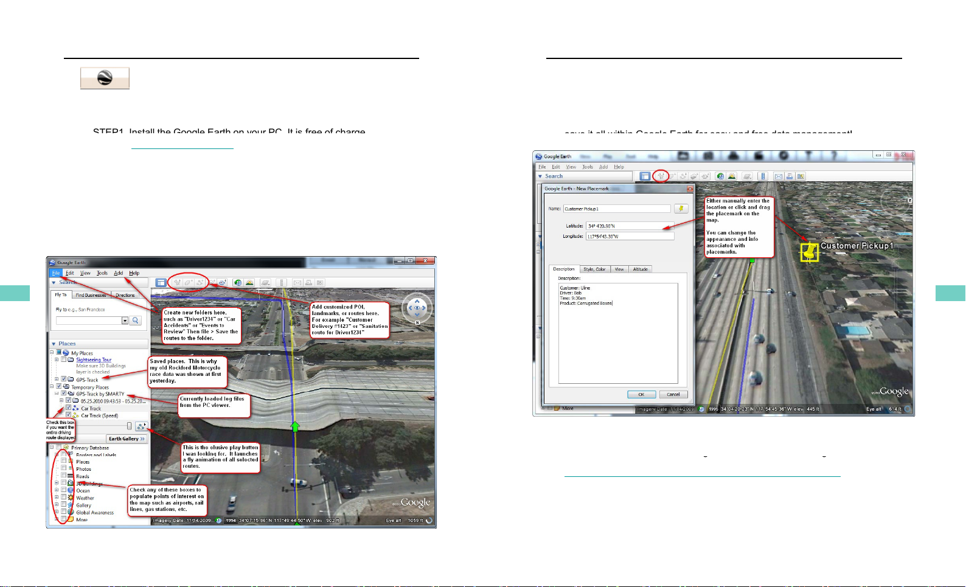The image size is (966, 587).
Task: Click View in Google Maps icon in Places-panel window
Action: pyautogui.click(x=320, y=282)
